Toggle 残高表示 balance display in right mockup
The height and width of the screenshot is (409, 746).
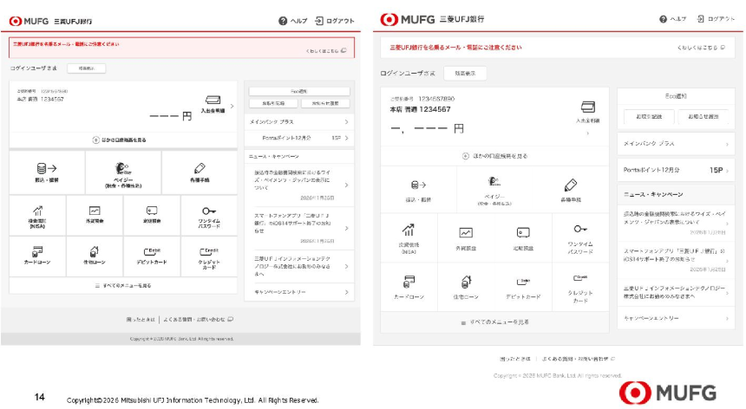[465, 73]
